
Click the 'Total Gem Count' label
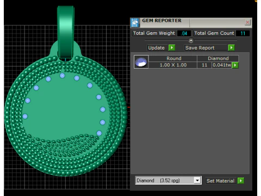tap(214, 33)
